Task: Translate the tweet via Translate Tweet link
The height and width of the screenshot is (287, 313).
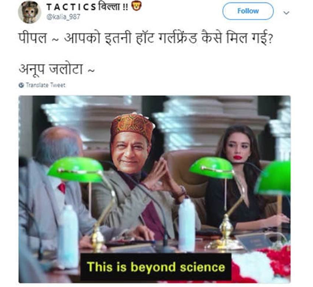Action: pos(46,85)
